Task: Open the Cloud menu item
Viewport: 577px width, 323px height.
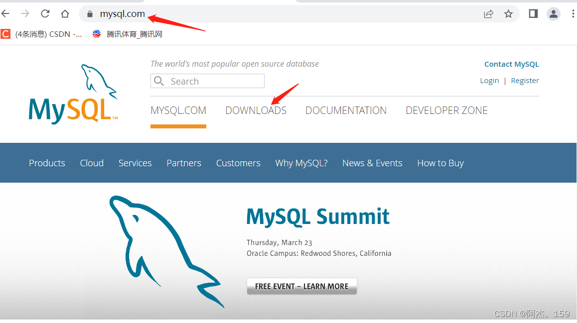Action: (92, 163)
